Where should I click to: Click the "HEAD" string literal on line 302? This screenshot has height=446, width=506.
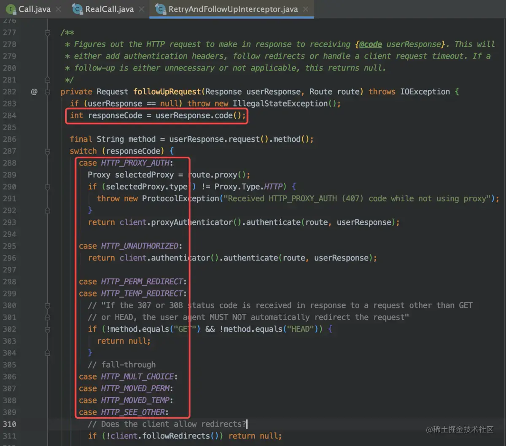(x=300, y=329)
